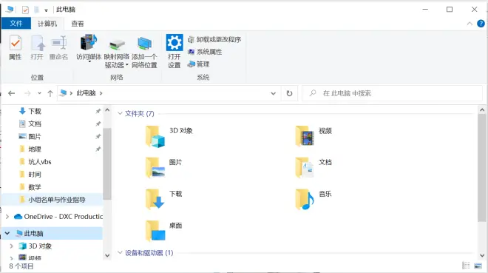This screenshot has width=488, height=273.
Task: Select the 3D 对象 folder icon
Action: click(x=155, y=136)
